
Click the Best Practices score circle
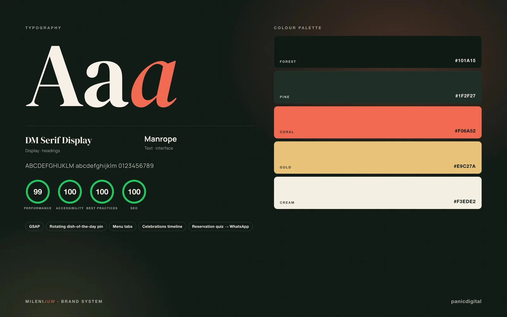[102, 191]
